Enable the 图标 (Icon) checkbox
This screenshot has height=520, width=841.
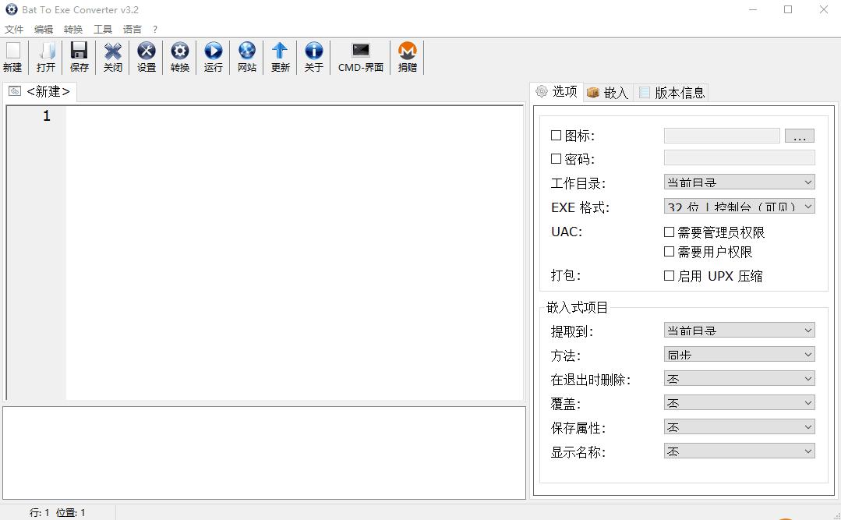[x=557, y=135]
